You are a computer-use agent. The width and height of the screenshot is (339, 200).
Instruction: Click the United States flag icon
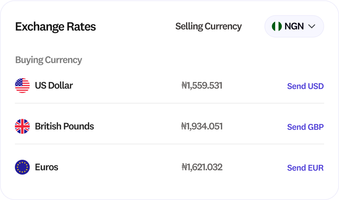tap(22, 85)
